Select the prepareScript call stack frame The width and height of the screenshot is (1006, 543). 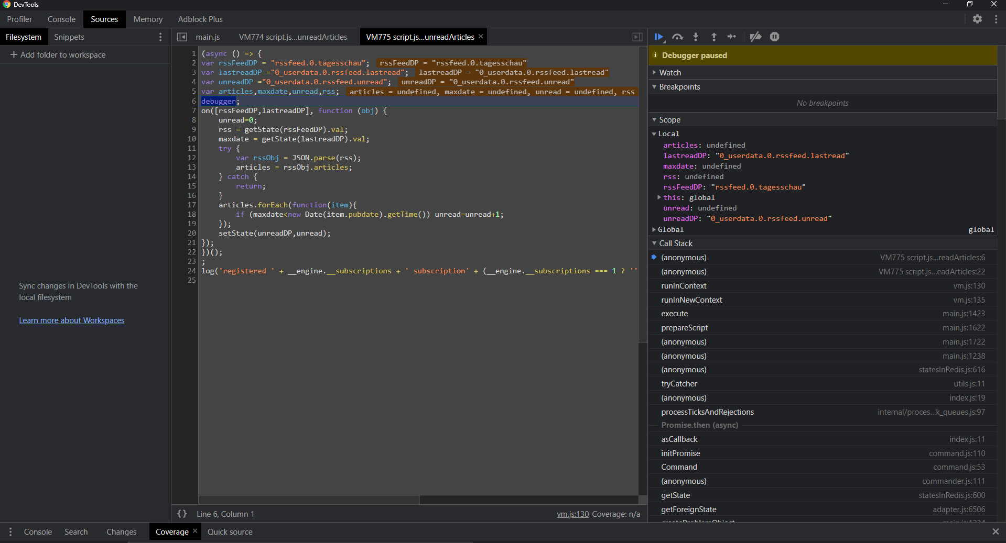point(823,328)
